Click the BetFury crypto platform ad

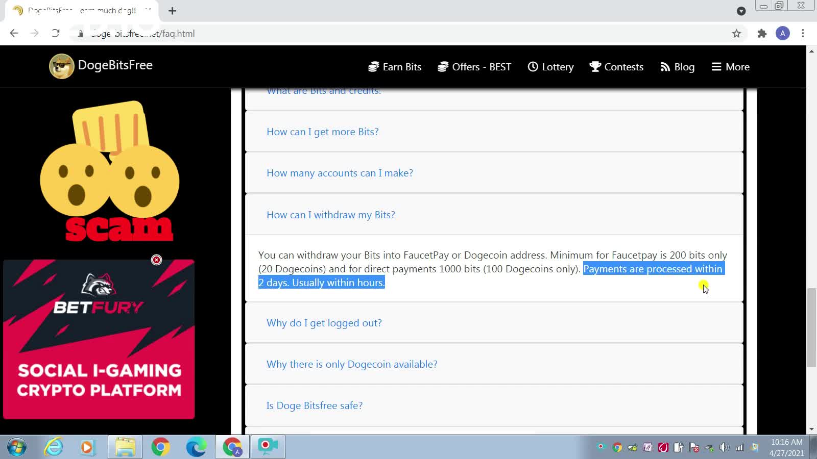pyautogui.click(x=99, y=339)
